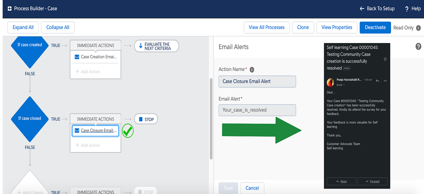Click 'Customer Advocate Team' signature text
This screenshot has width=424, height=194.
click(343, 144)
